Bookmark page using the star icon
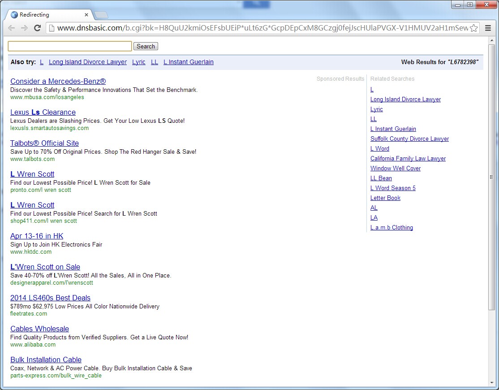499x390 pixels. point(473,28)
